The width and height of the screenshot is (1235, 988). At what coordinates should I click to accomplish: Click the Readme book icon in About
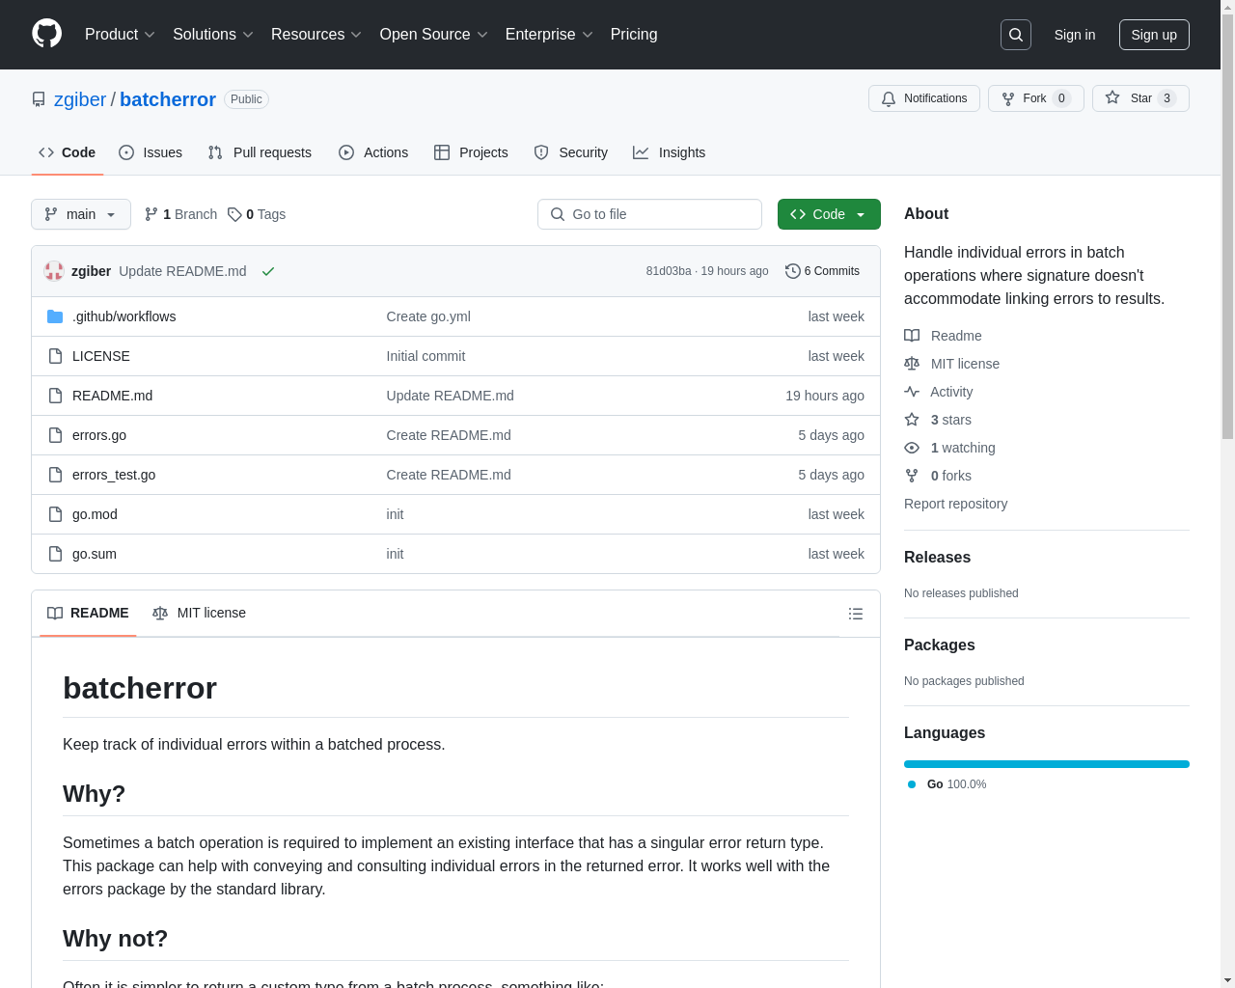click(912, 336)
